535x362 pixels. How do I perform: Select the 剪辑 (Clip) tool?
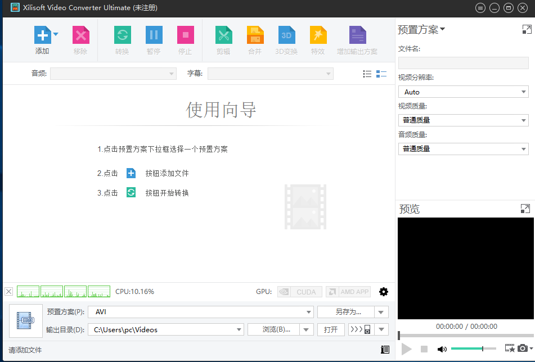[x=223, y=35]
